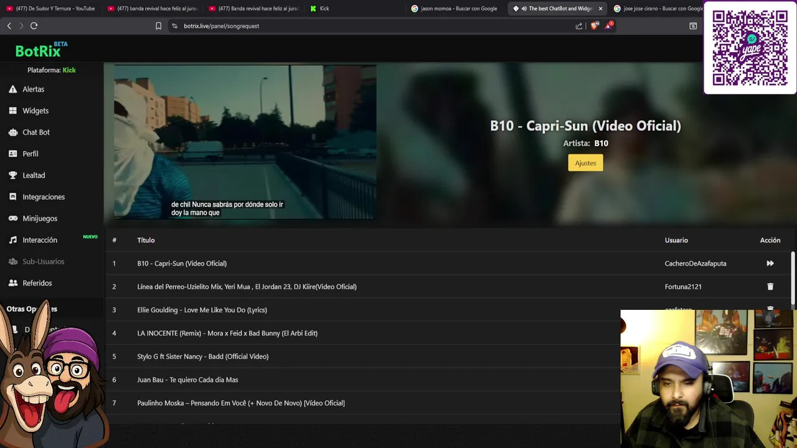
Task: Click the share icon in address bar
Action: tap(579, 26)
